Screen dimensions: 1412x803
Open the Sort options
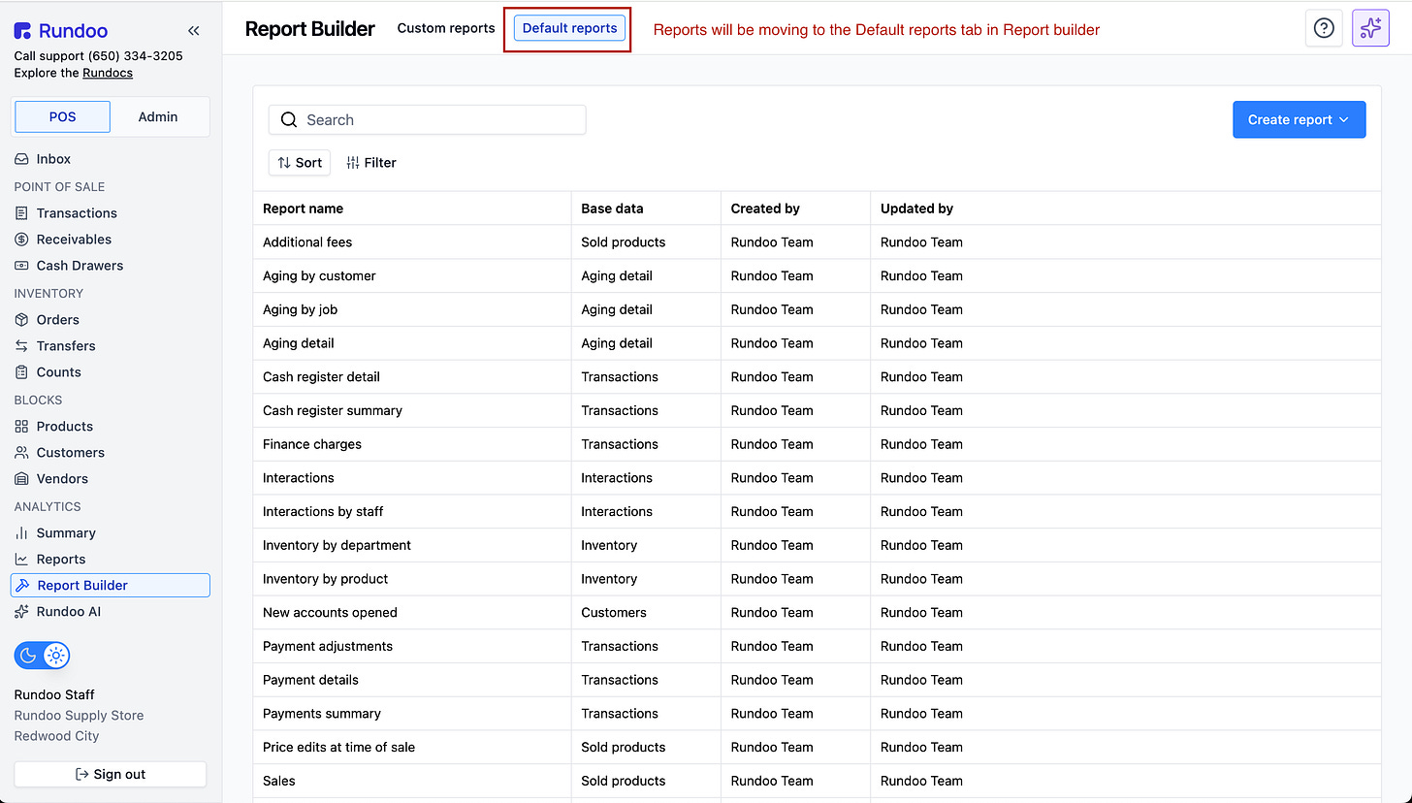click(x=300, y=163)
